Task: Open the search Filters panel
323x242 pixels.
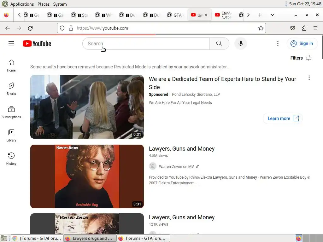Action: click(x=301, y=58)
